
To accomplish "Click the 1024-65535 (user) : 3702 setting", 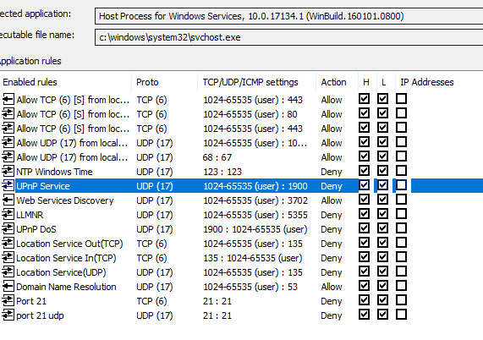I will (255, 200).
